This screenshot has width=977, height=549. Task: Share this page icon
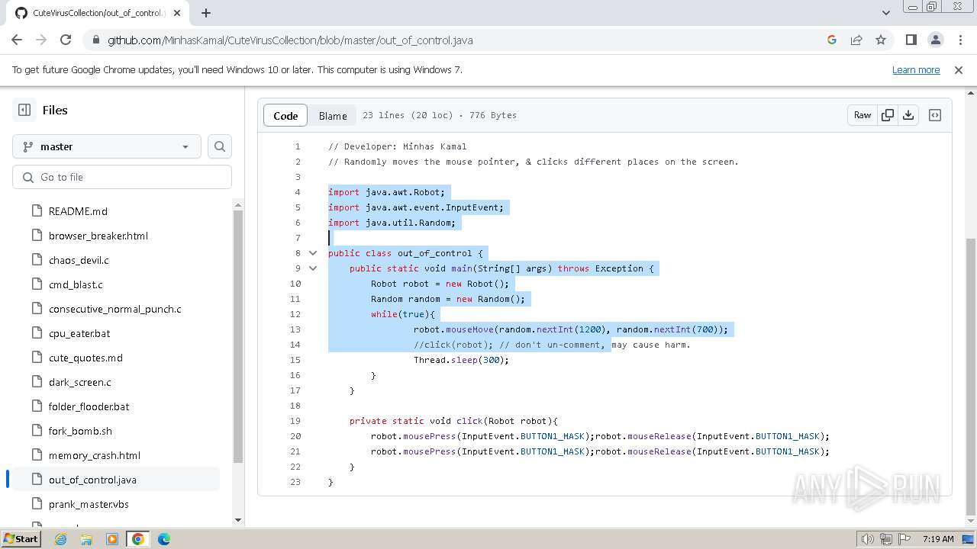(x=856, y=40)
